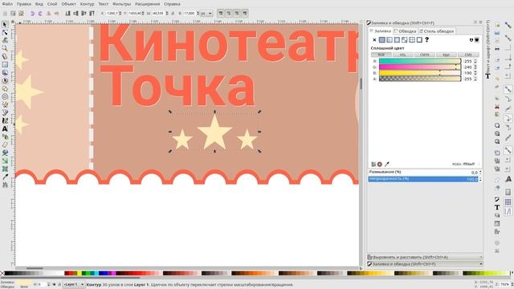Image resolution: width=514 pixels, height=289 pixels.
Task: Choose unset paint question mark
Action: [x=426, y=40]
